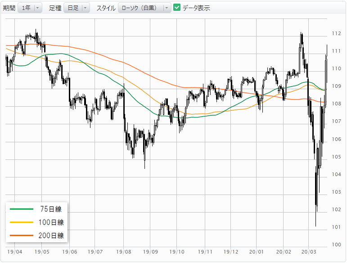The height and width of the screenshot is (263, 347).
Task: Click the 19/05 date axis label
Action: pos(42,252)
